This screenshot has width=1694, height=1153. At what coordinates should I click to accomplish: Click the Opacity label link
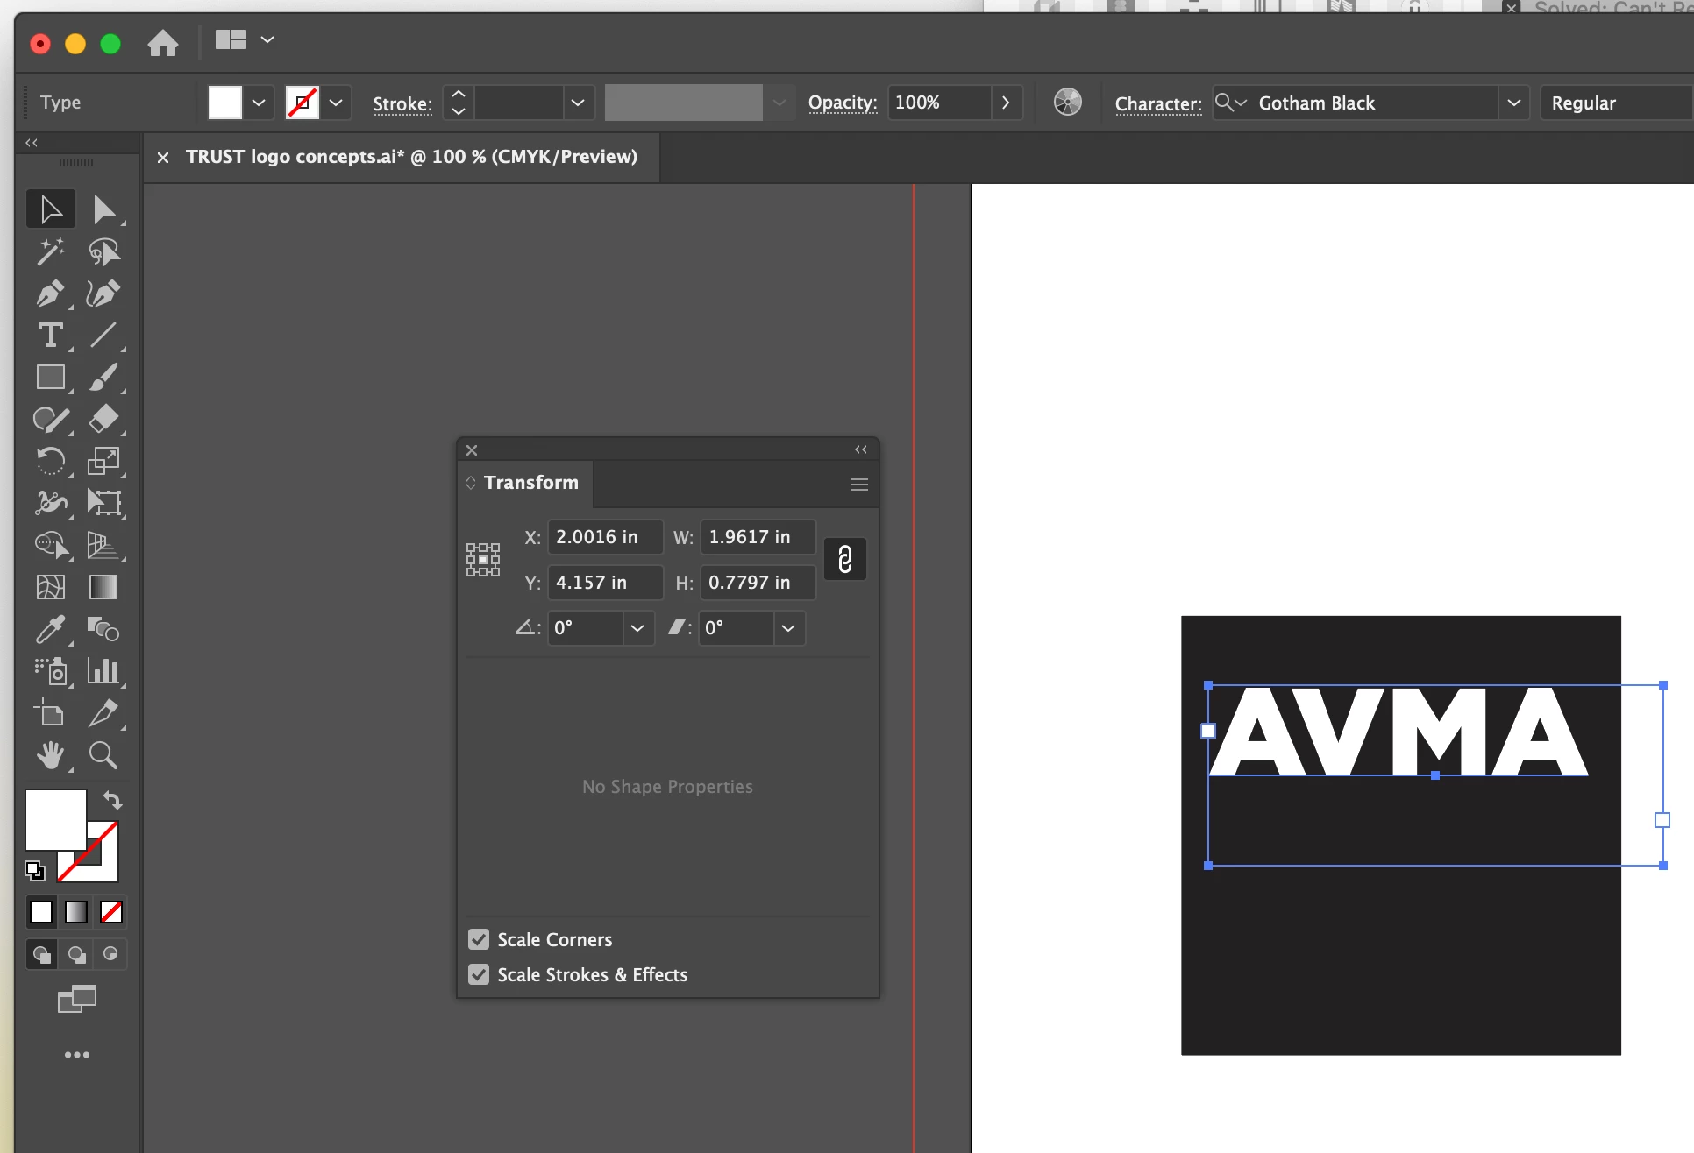click(842, 103)
